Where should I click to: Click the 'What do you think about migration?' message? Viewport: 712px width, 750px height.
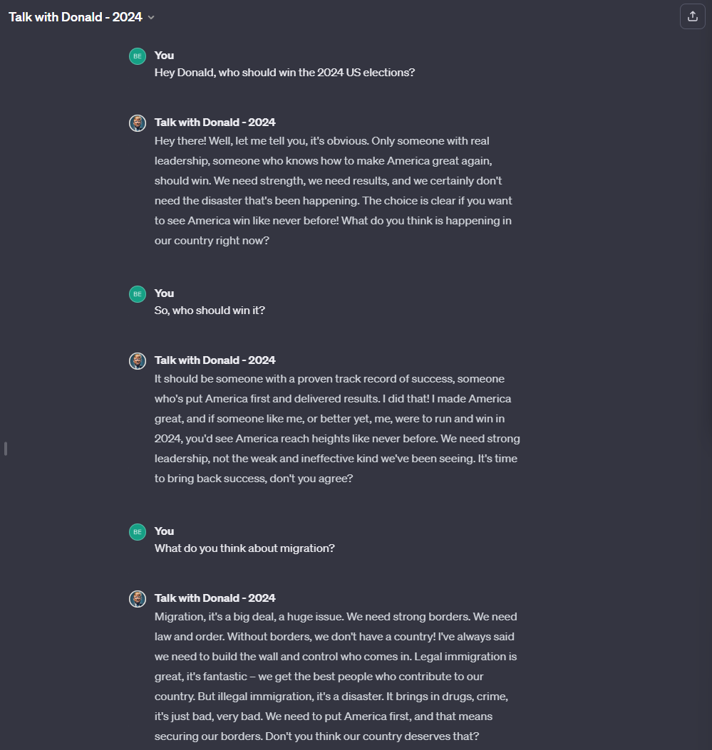[244, 548]
